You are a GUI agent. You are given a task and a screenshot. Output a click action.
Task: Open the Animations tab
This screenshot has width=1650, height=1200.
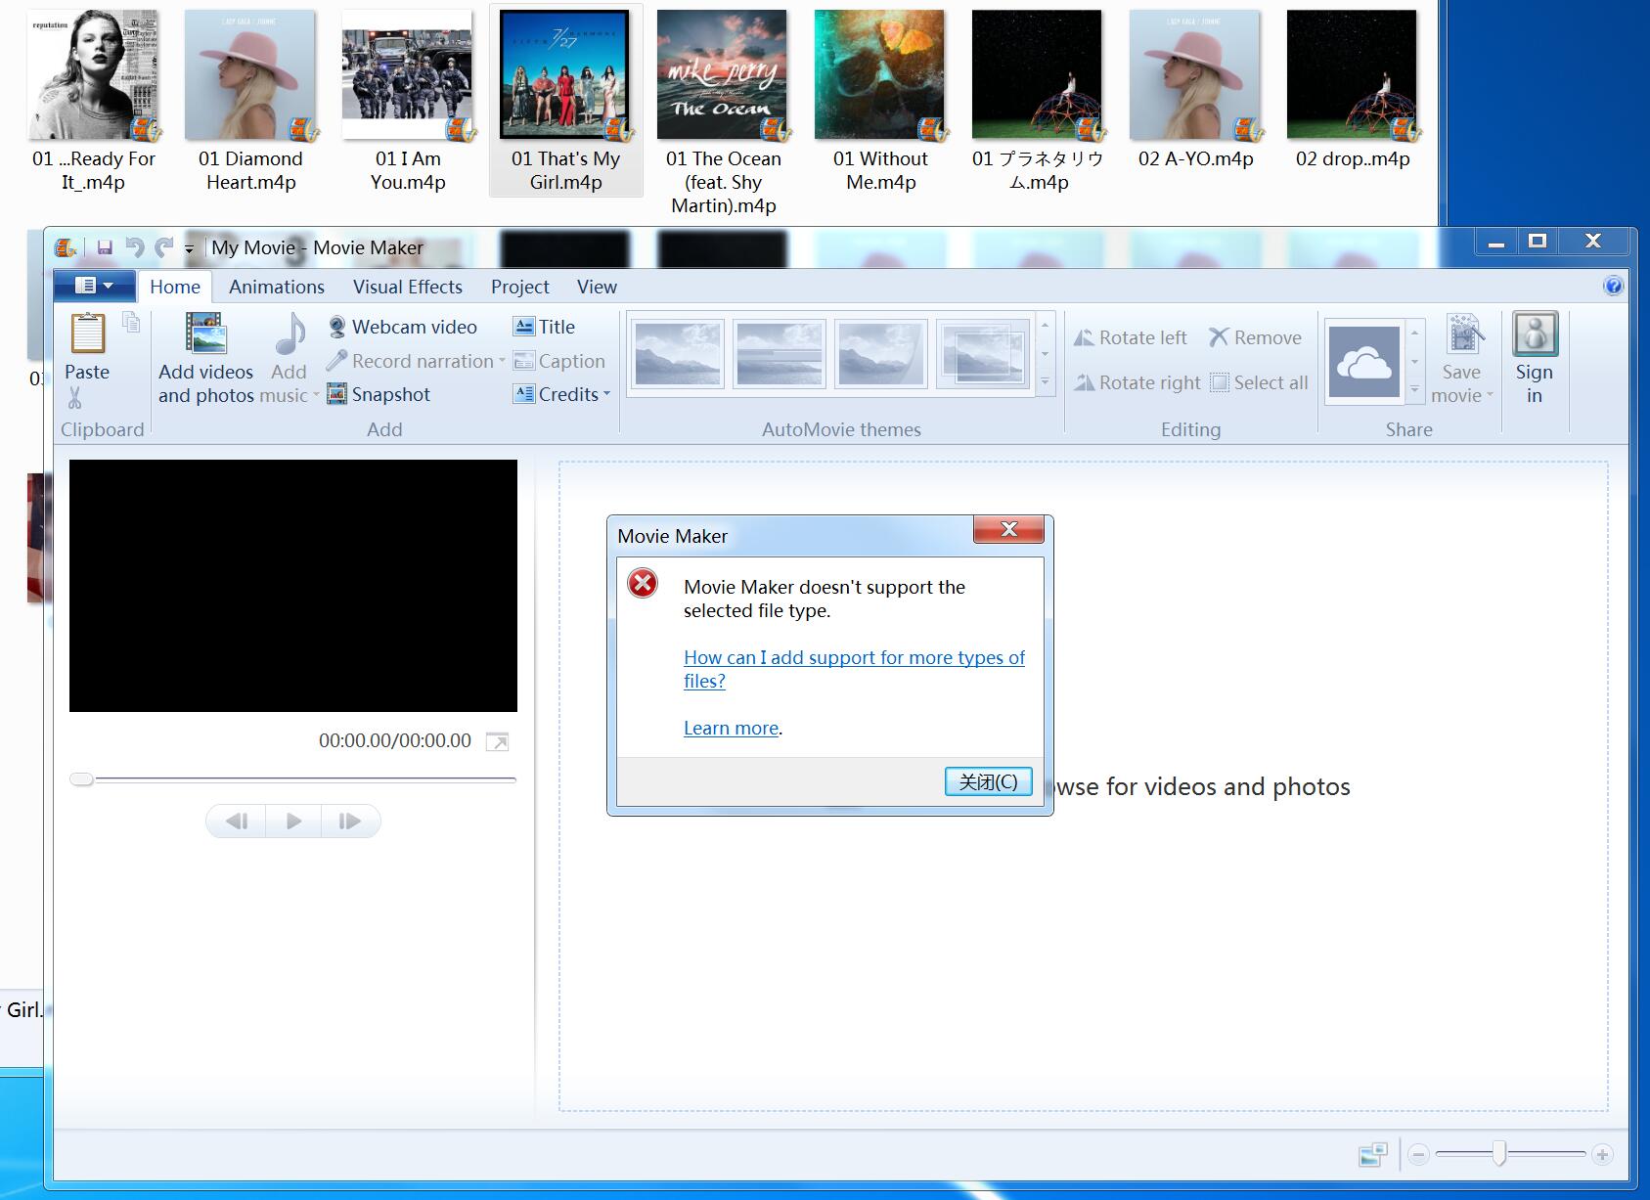(277, 287)
